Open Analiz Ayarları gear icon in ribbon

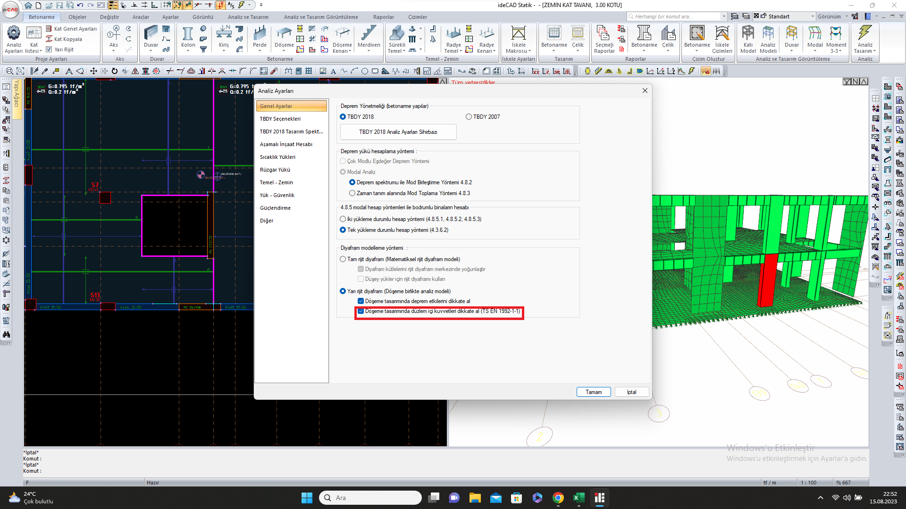(14, 33)
